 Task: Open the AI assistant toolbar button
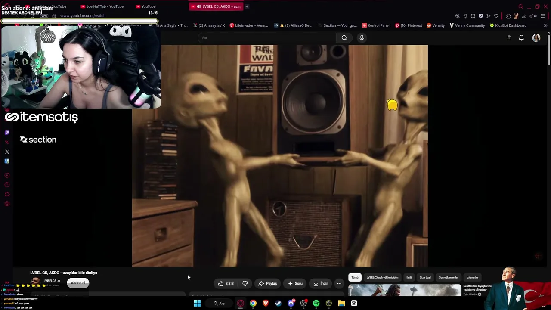click(x=534, y=16)
